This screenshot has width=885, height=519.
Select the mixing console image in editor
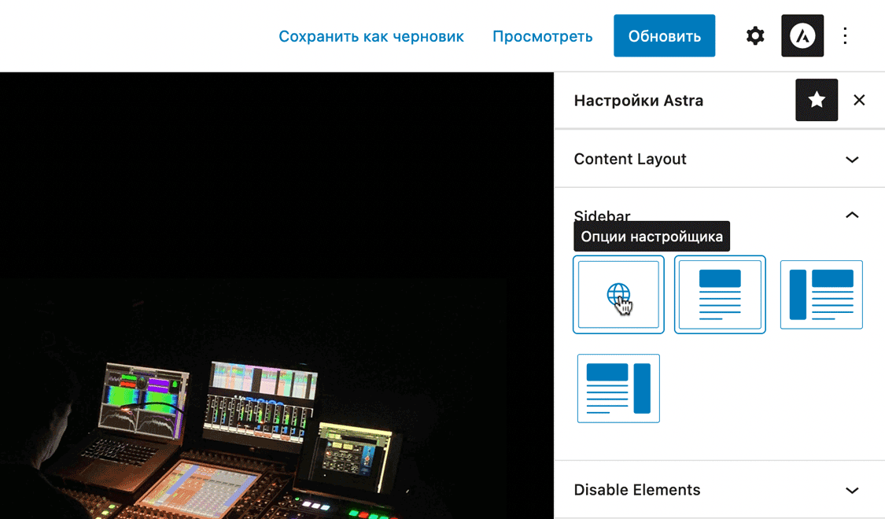[x=277, y=296]
